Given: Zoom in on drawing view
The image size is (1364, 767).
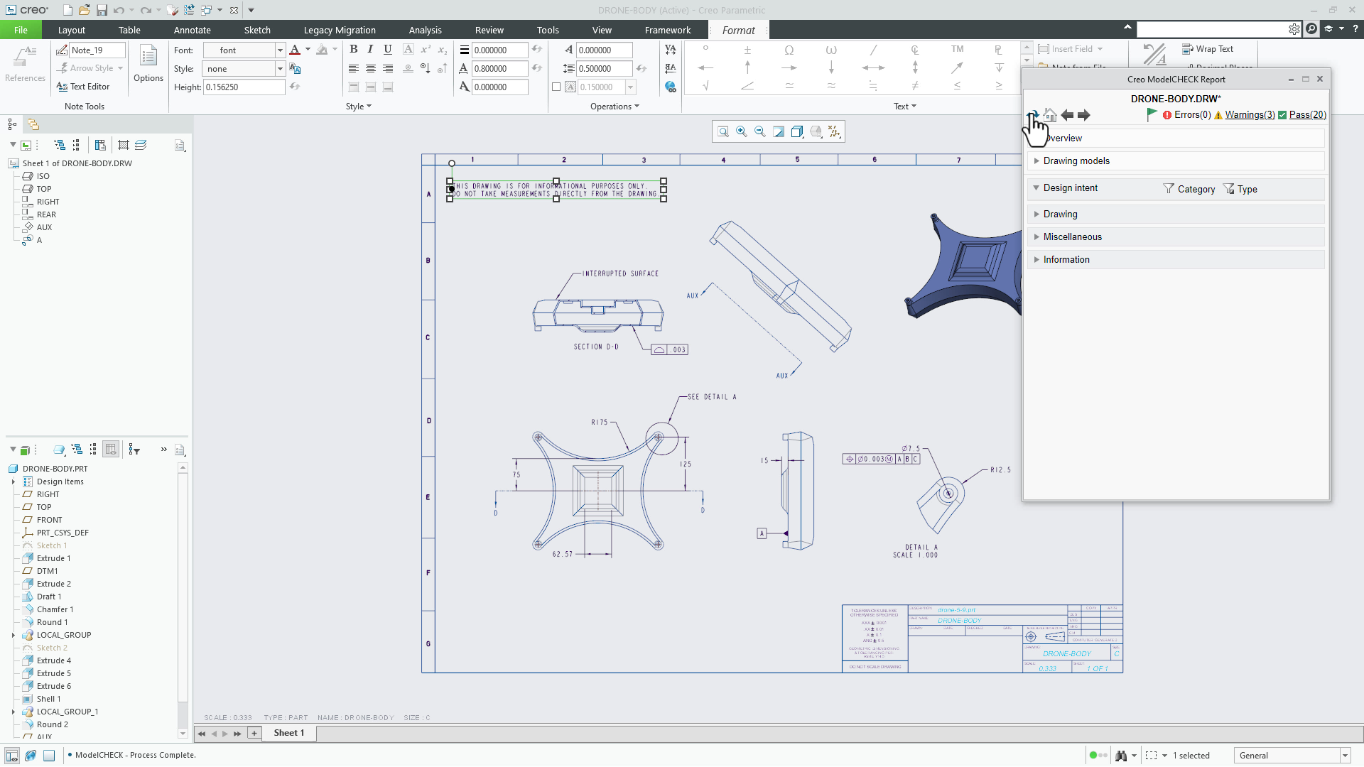Looking at the screenshot, I should click(x=741, y=131).
